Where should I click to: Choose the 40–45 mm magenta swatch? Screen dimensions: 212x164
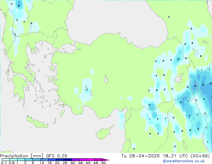(x=91, y=160)
